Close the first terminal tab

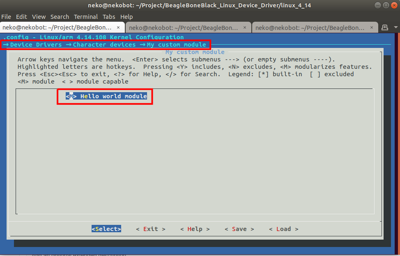click(x=118, y=27)
